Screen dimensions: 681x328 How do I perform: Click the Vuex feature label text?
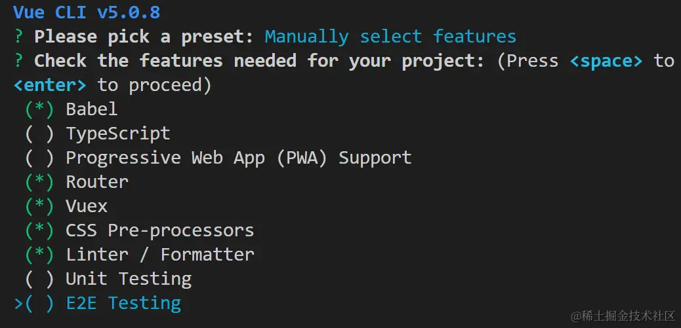(87, 206)
